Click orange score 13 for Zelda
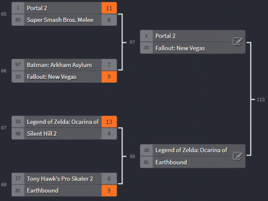This screenshot has width=268, height=201. click(x=109, y=122)
